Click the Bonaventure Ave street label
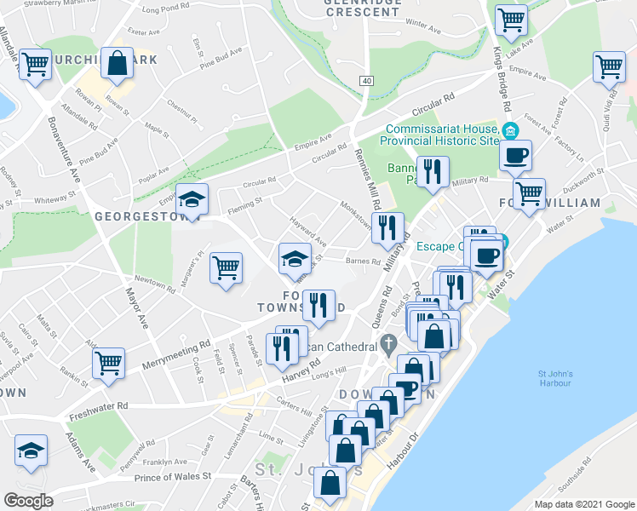This screenshot has width=637, height=511. pos(64,150)
